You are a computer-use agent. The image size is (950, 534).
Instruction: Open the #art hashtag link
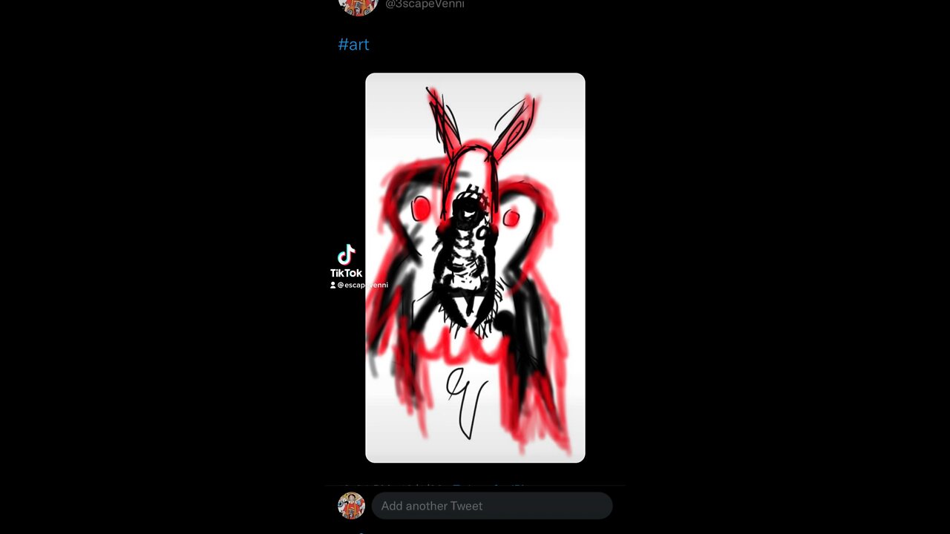point(353,44)
